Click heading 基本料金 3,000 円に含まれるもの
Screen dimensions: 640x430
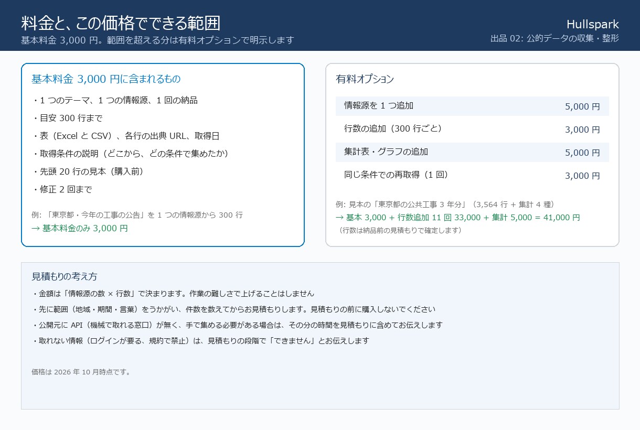point(106,79)
